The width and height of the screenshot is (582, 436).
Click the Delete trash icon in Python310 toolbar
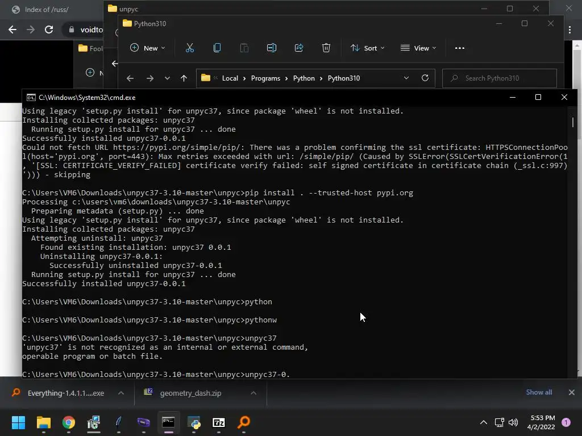pyautogui.click(x=326, y=48)
